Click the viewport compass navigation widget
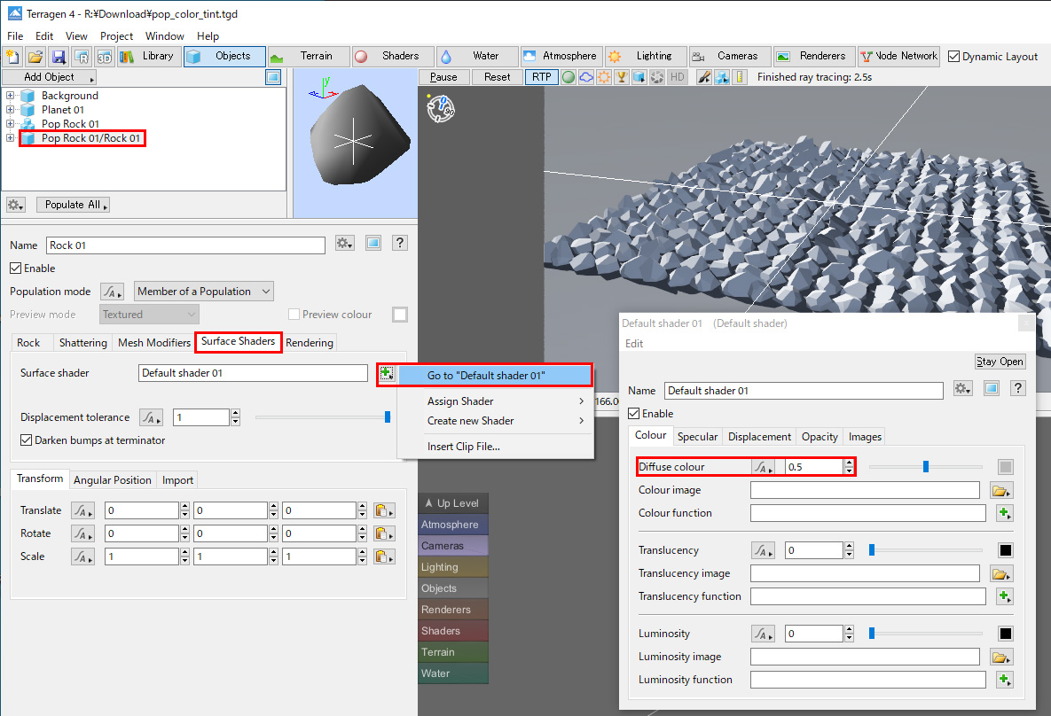 (441, 108)
